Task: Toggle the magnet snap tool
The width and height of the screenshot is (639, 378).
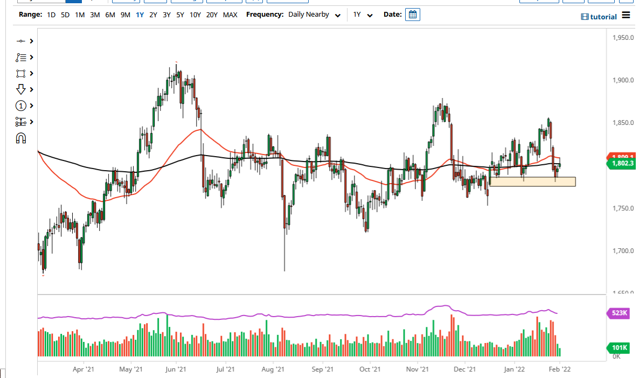Action: tap(21, 138)
